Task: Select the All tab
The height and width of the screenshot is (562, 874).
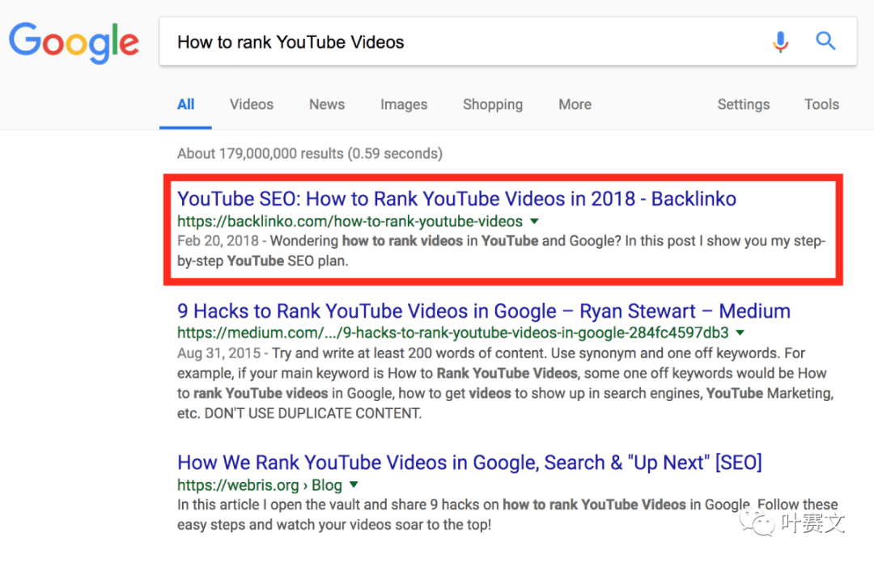Action: pos(185,104)
